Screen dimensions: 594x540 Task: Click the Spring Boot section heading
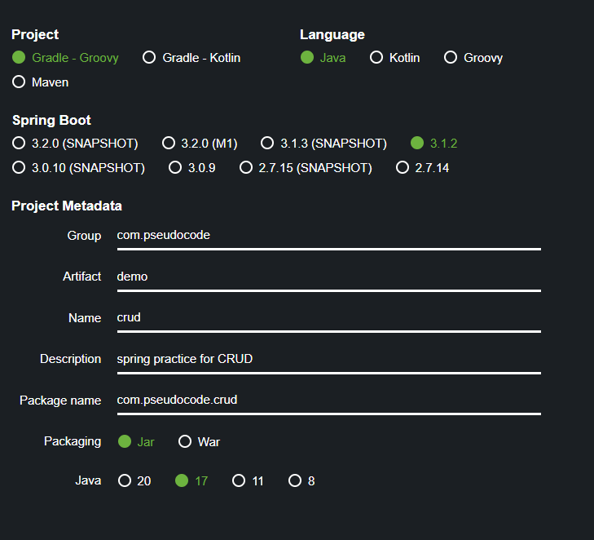pos(51,120)
